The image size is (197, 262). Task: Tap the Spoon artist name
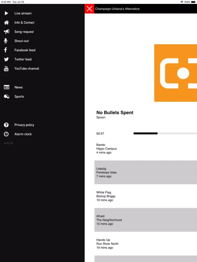coord(101,117)
